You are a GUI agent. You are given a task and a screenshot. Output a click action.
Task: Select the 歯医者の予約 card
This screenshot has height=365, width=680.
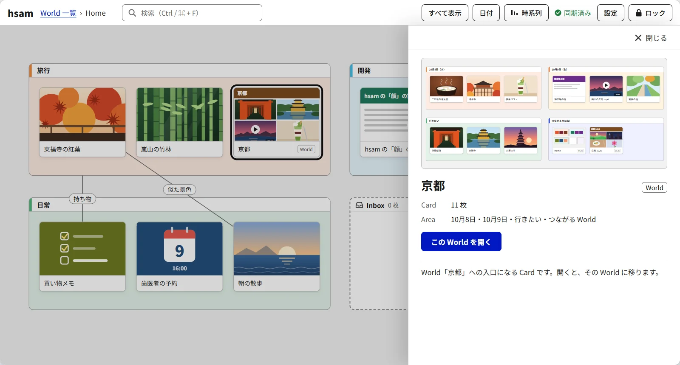179,256
